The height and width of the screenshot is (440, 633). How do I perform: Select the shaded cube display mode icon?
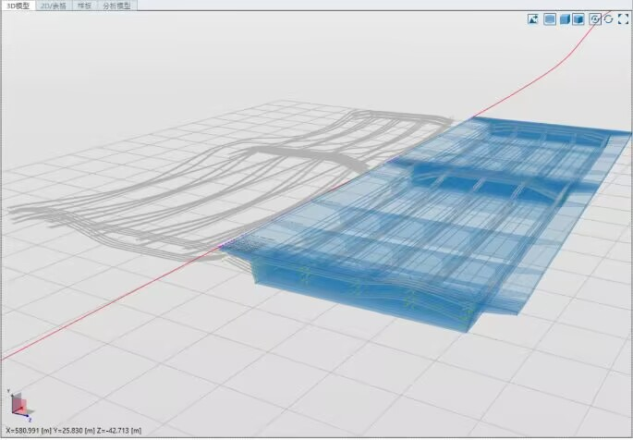pos(564,18)
